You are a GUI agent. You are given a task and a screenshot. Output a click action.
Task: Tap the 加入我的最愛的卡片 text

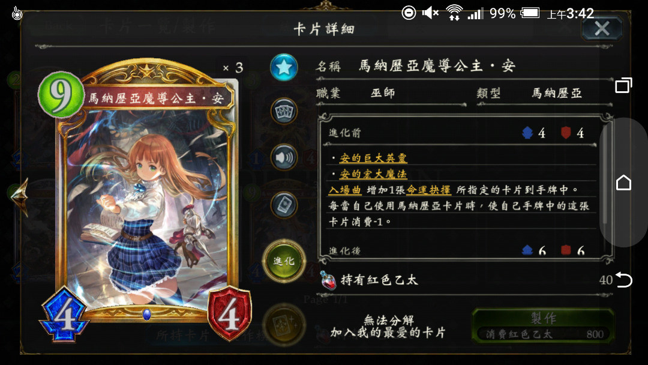click(x=388, y=333)
